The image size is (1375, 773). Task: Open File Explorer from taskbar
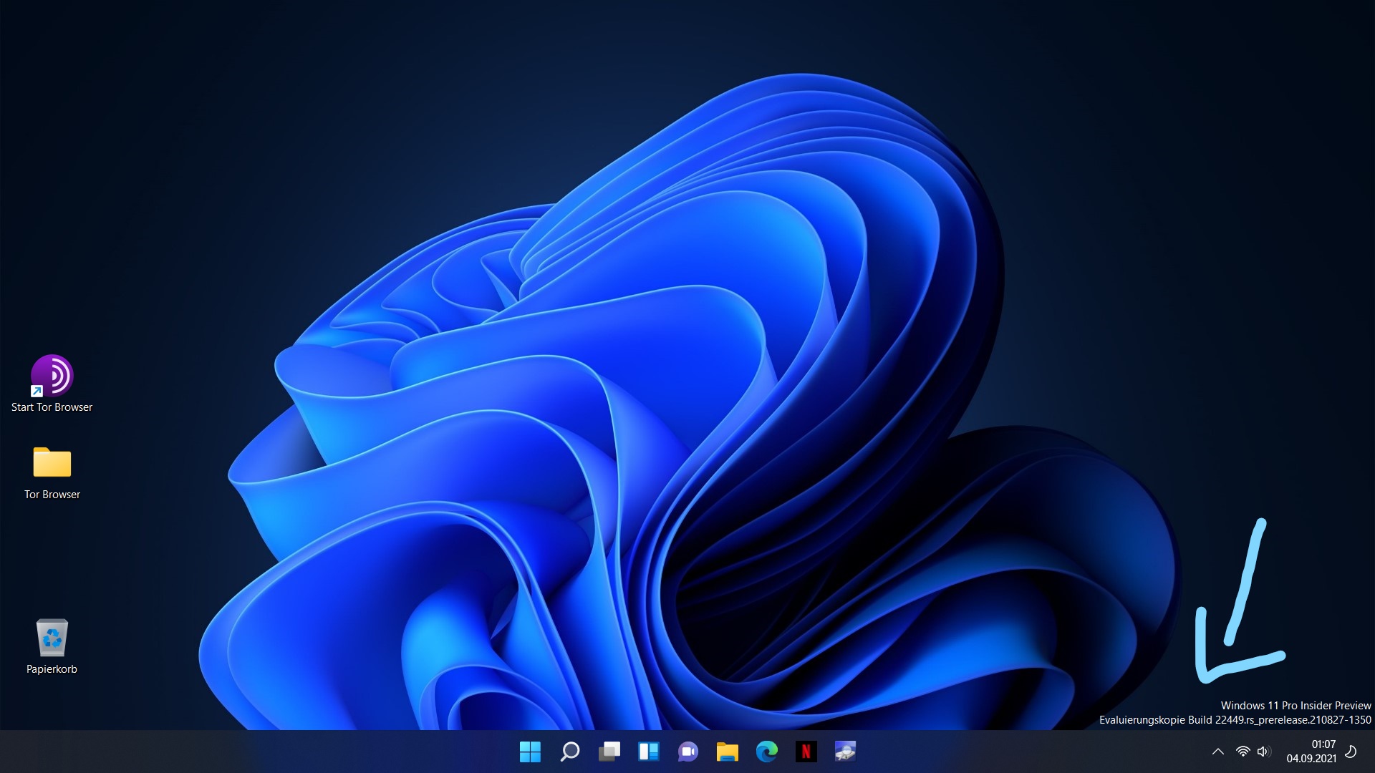pyautogui.click(x=728, y=752)
